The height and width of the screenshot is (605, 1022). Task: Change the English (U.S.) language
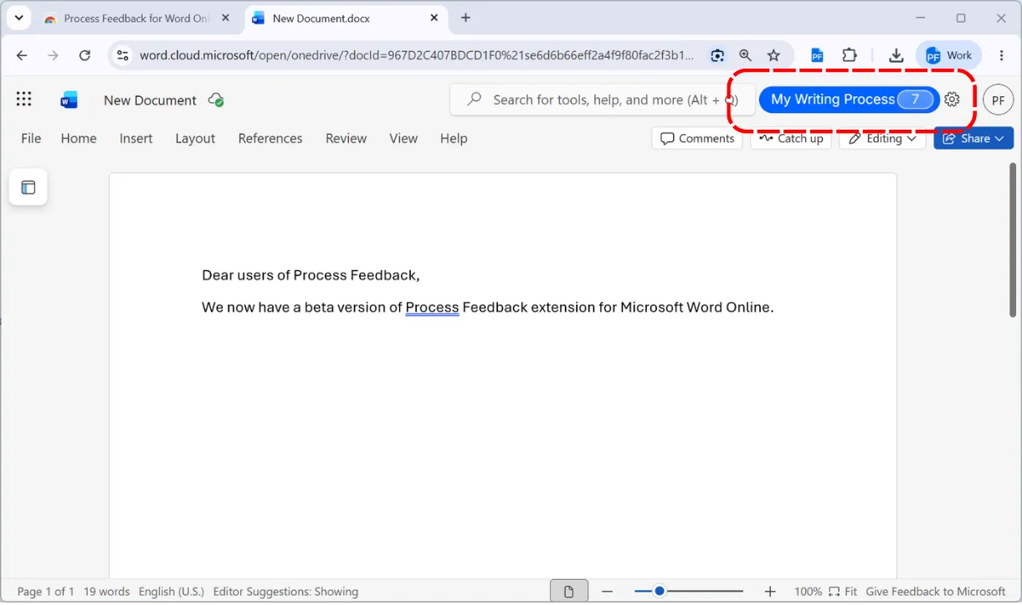click(172, 592)
